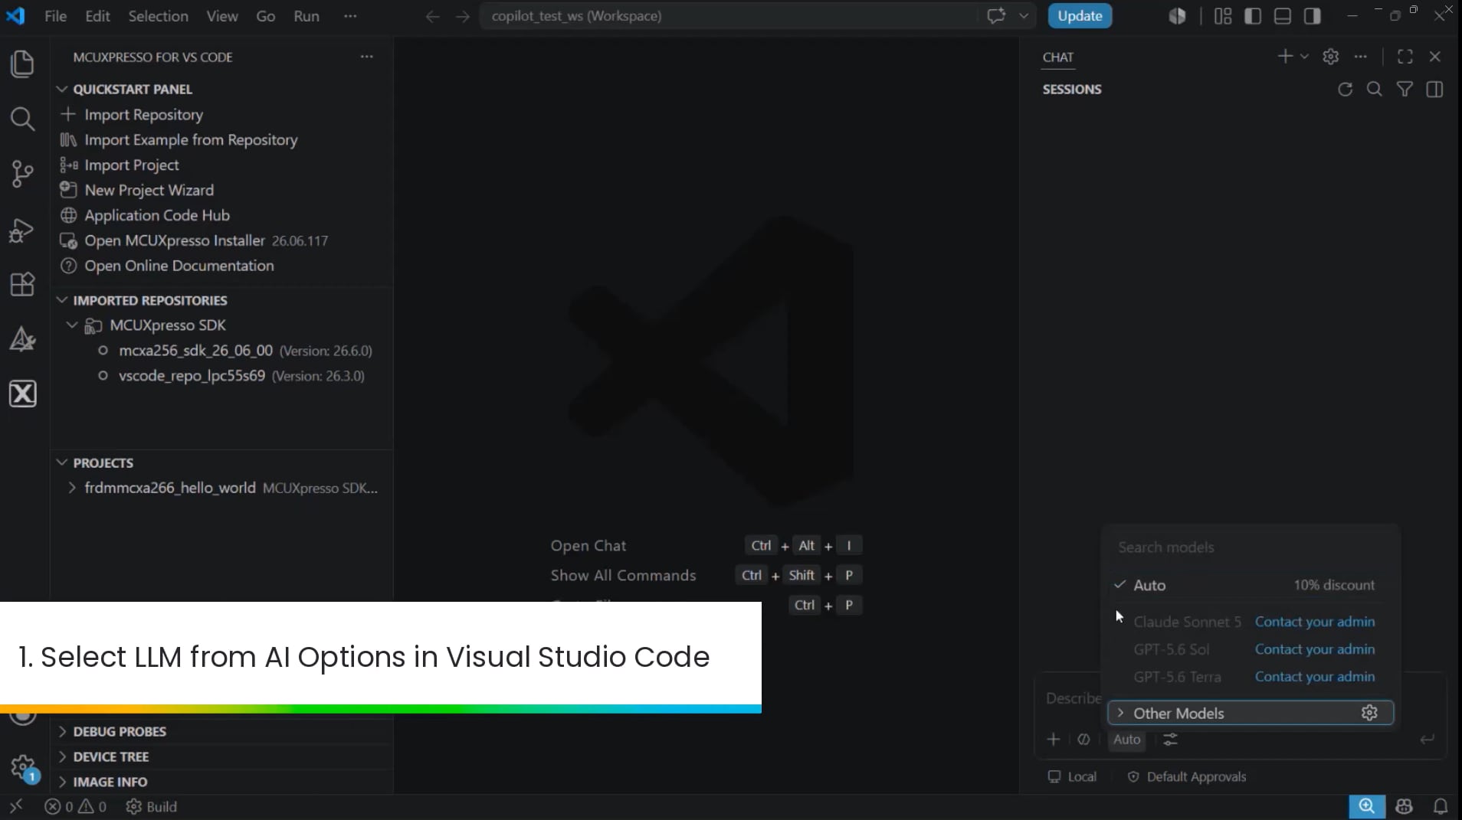The width and height of the screenshot is (1462, 820).
Task: Click Build in the status bar
Action: pyautogui.click(x=152, y=806)
